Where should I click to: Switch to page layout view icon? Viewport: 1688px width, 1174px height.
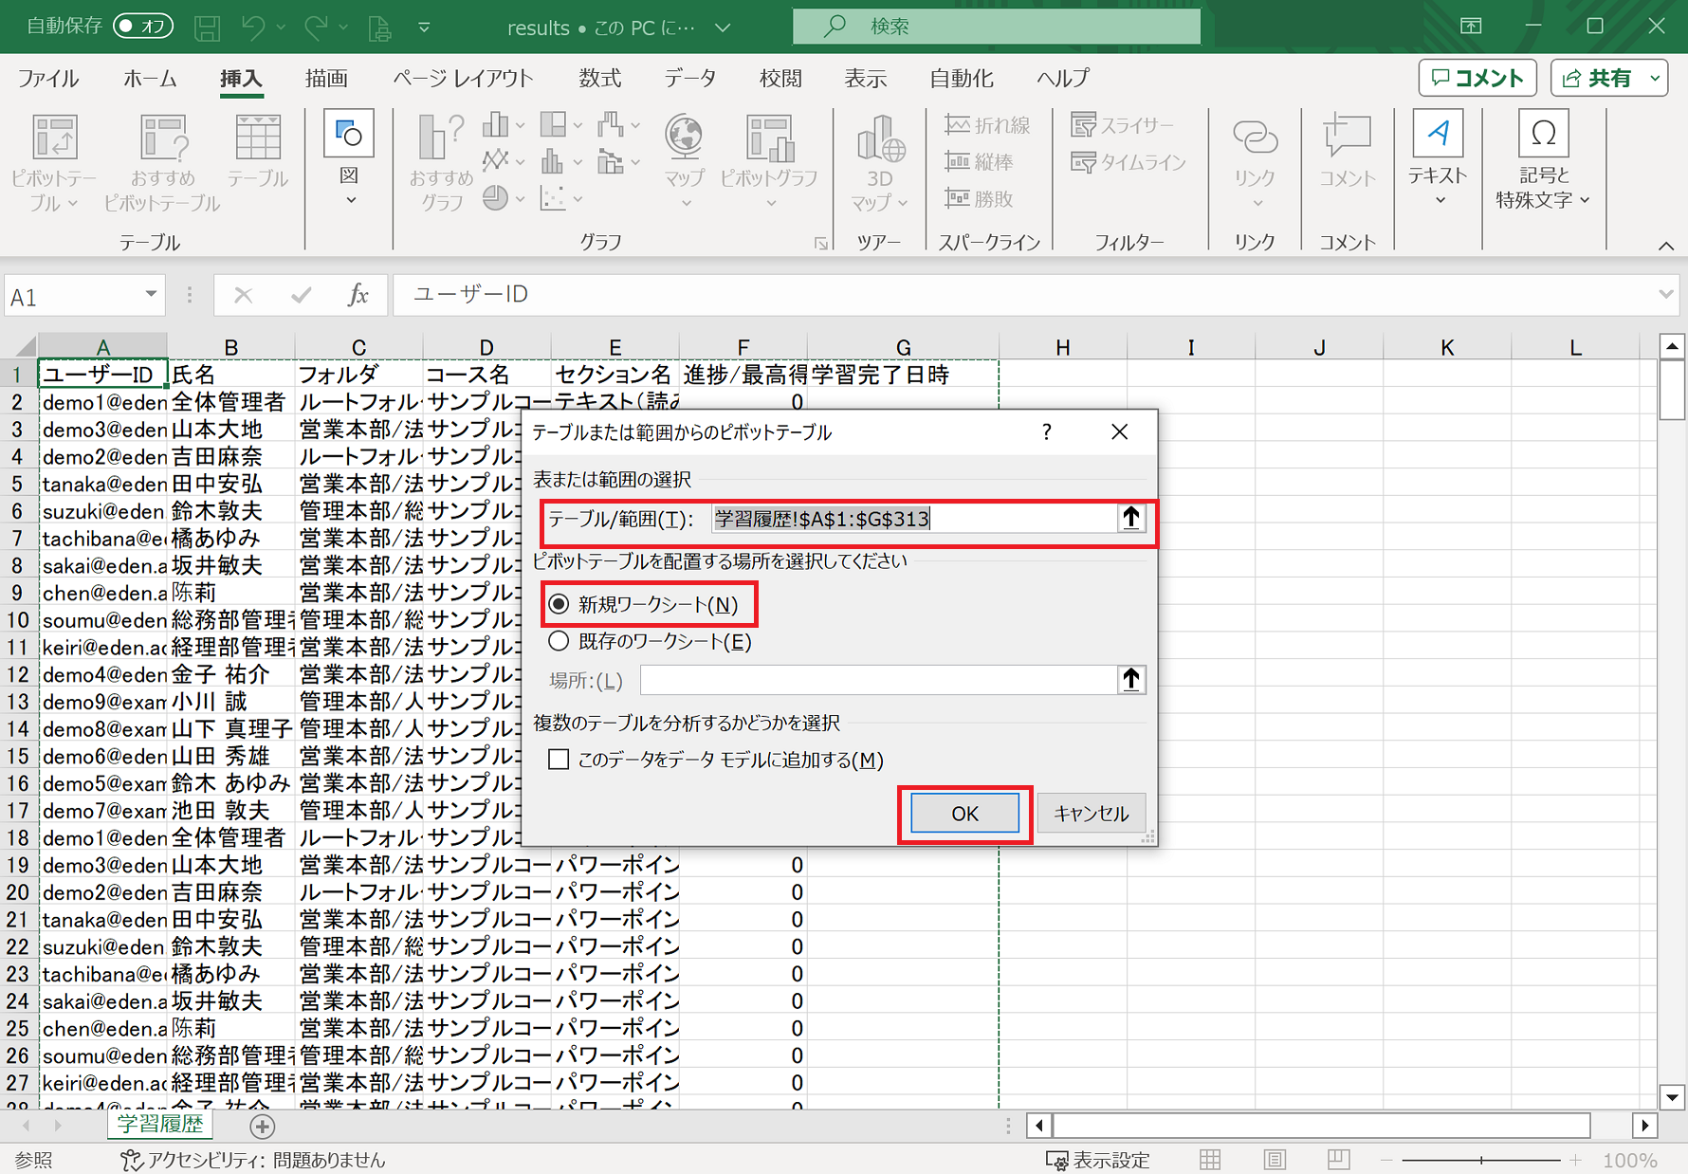(1275, 1160)
